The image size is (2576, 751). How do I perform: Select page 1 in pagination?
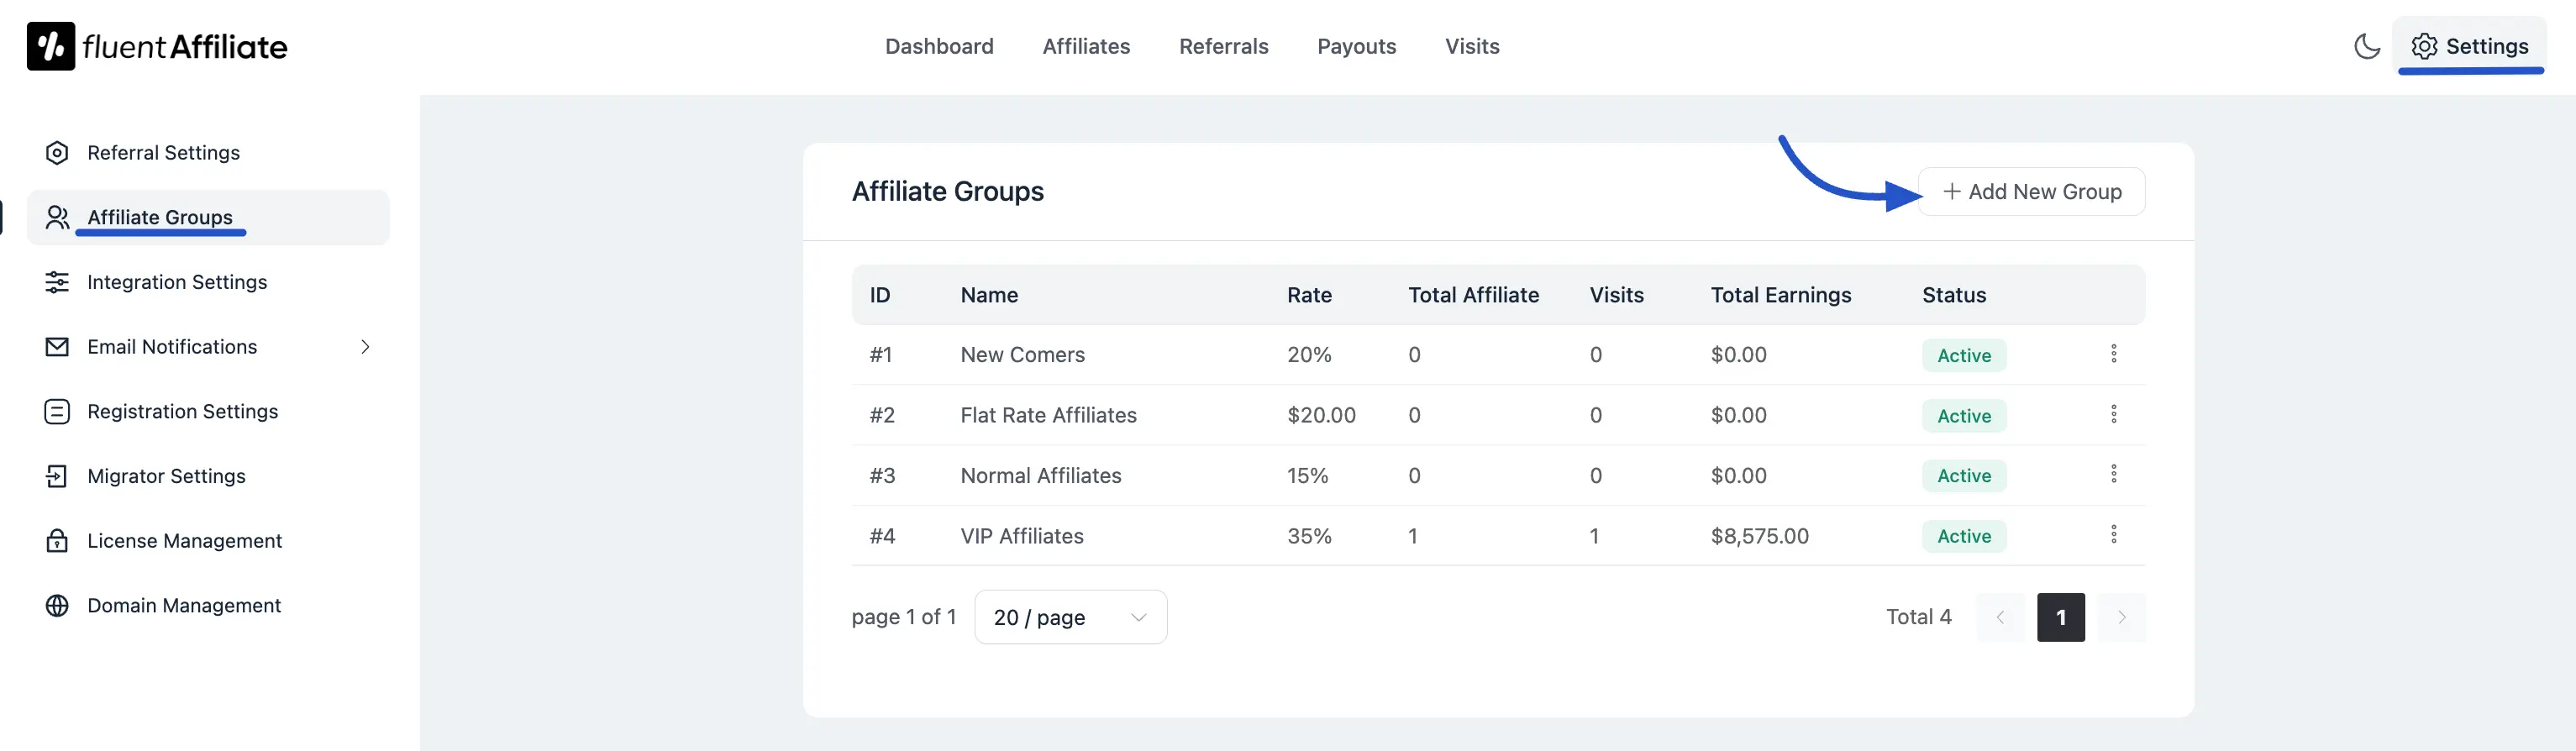click(2060, 617)
